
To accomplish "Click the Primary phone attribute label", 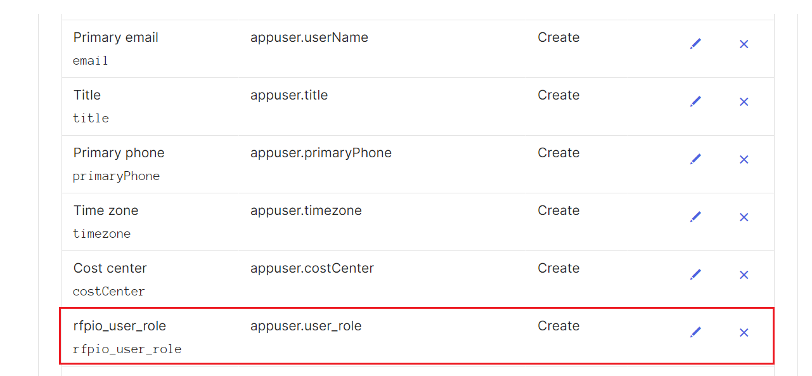I will point(119,153).
